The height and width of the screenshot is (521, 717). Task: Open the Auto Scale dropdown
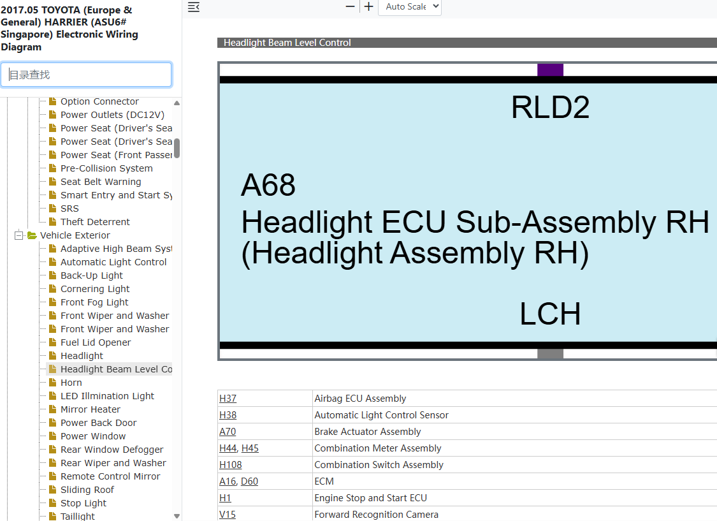coord(410,7)
